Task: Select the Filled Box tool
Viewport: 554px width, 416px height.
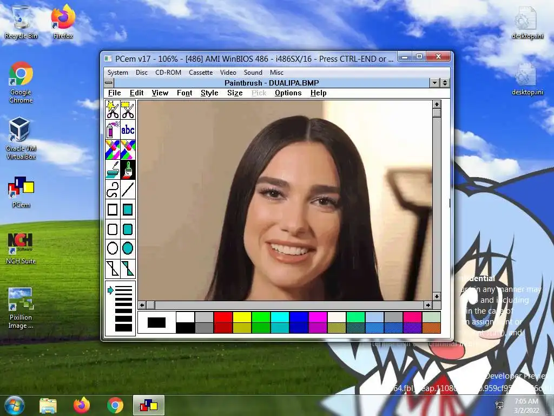Action: coord(128,210)
